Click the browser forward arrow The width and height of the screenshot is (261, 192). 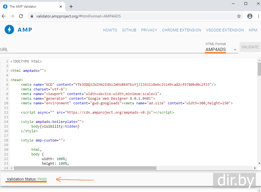tap(12, 16)
